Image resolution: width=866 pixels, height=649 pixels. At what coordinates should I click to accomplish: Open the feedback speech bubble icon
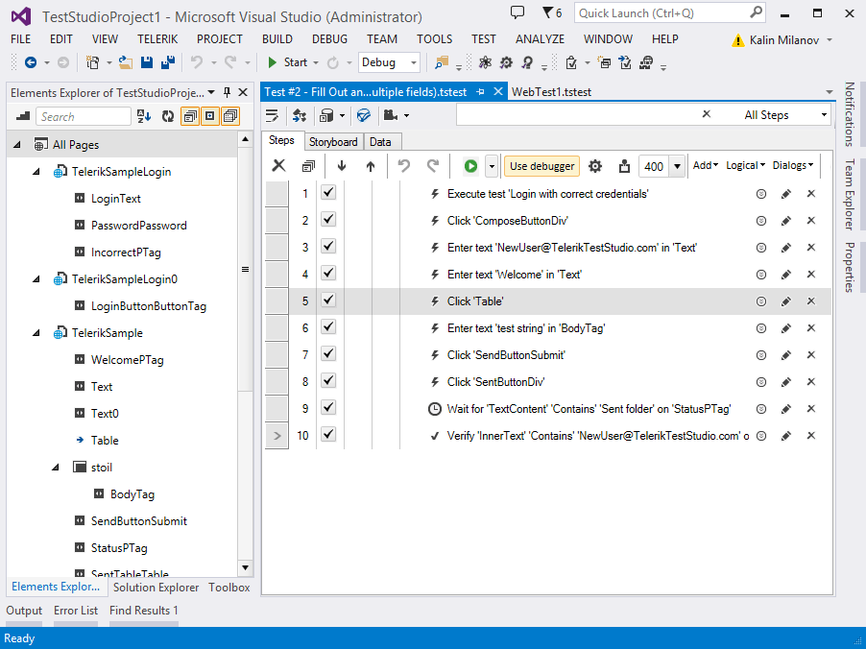[517, 12]
